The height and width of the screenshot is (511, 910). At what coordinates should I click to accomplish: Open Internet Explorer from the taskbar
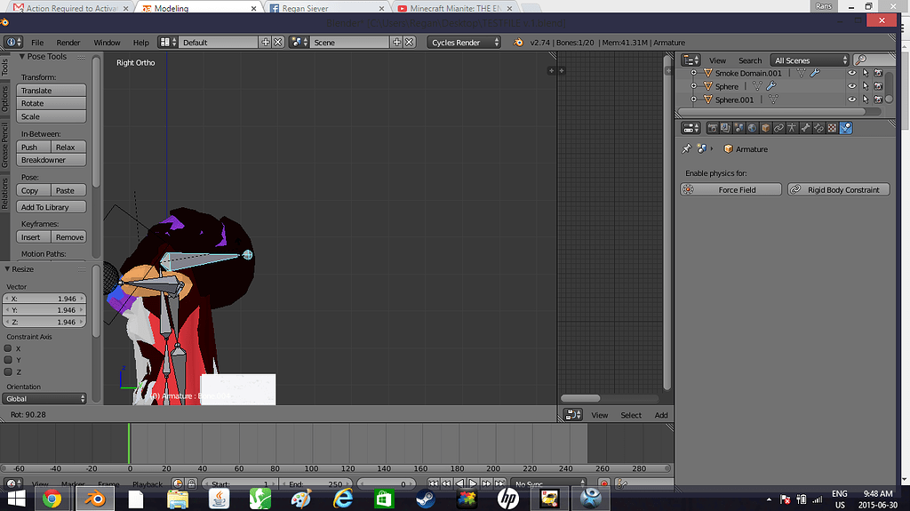pos(343,499)
